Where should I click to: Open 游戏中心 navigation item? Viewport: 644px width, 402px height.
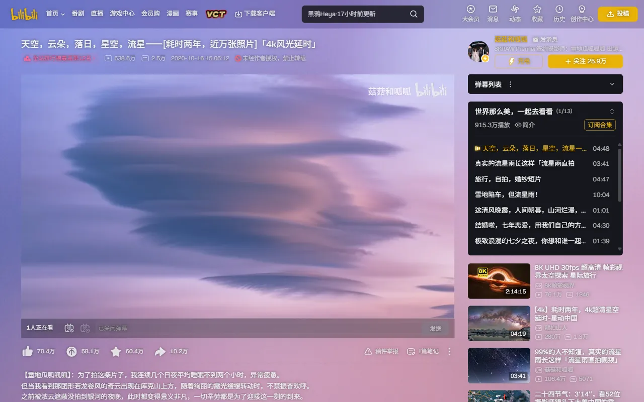[x=122, y=14]
